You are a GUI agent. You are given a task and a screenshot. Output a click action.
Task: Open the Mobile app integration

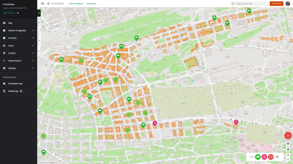pyautogui.click(x=19, y=91)
